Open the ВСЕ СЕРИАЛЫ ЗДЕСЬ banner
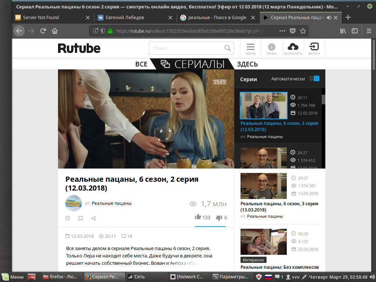 197,64
